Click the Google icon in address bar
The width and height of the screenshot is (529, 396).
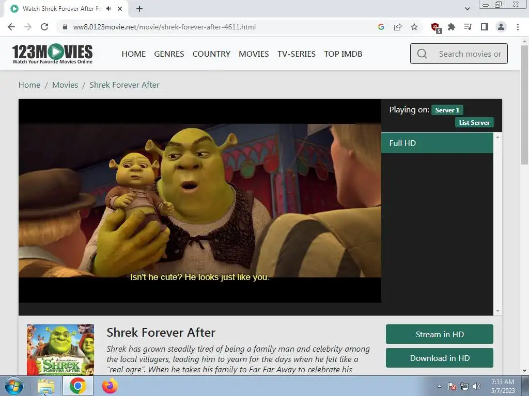[381, 27]
